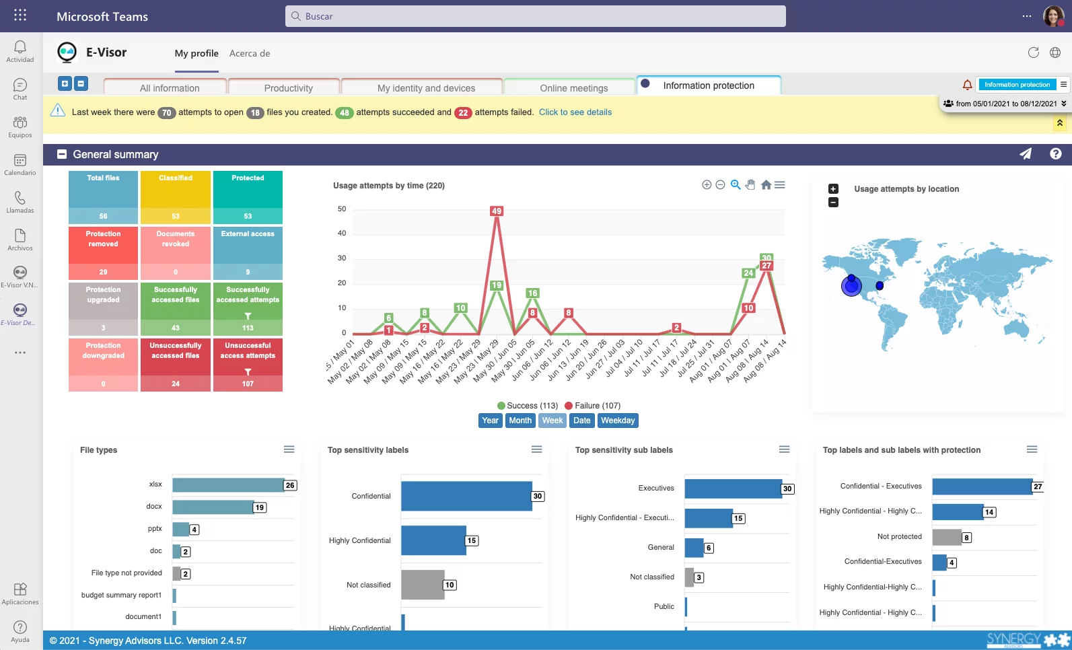1072x650 pixels.
Task: Switch to My identity and devices tab
Action: [421, 87]
